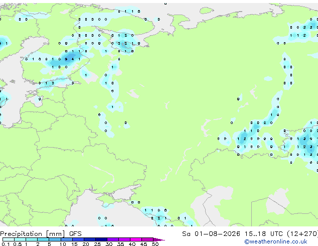Image resolution: width=318 pixels, height=246 pixels.
Task: Click the legend value '15'
Action: click(x=74, y=244)
